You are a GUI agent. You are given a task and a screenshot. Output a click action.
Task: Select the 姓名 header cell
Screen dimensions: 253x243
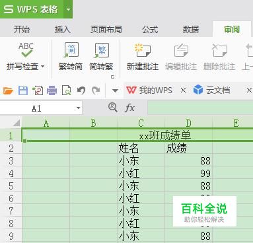point(141,148)
